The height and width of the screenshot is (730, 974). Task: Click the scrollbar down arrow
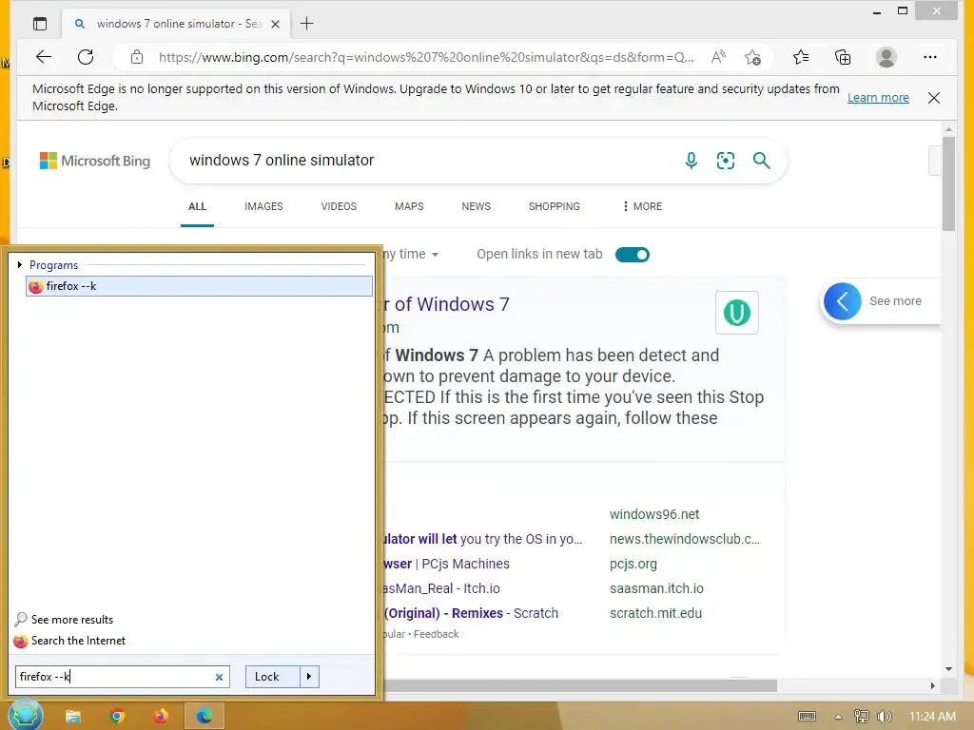point(948,669)
